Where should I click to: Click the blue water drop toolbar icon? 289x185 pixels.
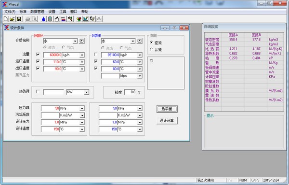pos(43,19)
